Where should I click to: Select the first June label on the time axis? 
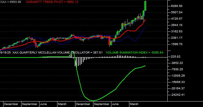pos(43,104)
